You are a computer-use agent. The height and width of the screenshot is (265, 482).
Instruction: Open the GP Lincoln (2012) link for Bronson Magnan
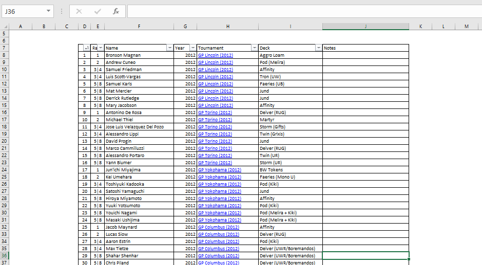point(216,55)
